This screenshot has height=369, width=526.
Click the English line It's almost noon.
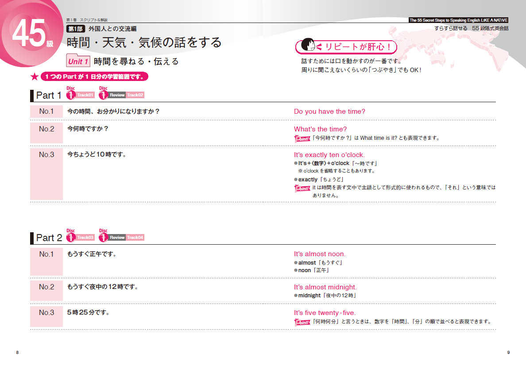pyautogui.click(x=320, y=254)
